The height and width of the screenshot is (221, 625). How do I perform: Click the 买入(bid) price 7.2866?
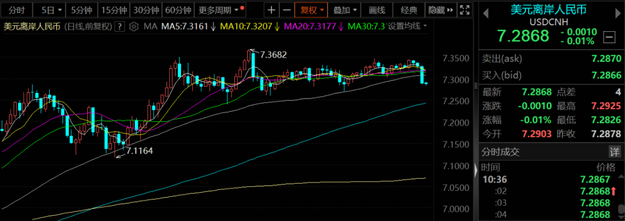(606, 75)
